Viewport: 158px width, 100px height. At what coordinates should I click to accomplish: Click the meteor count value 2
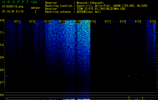click(x=36, y=11)
